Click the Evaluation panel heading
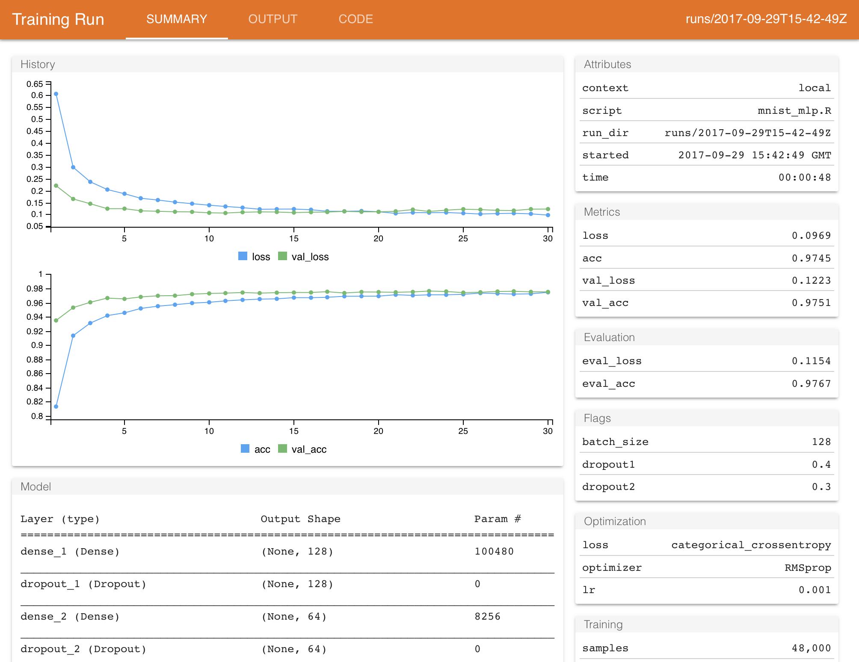 pyautogui.click(x=609, y=337)
